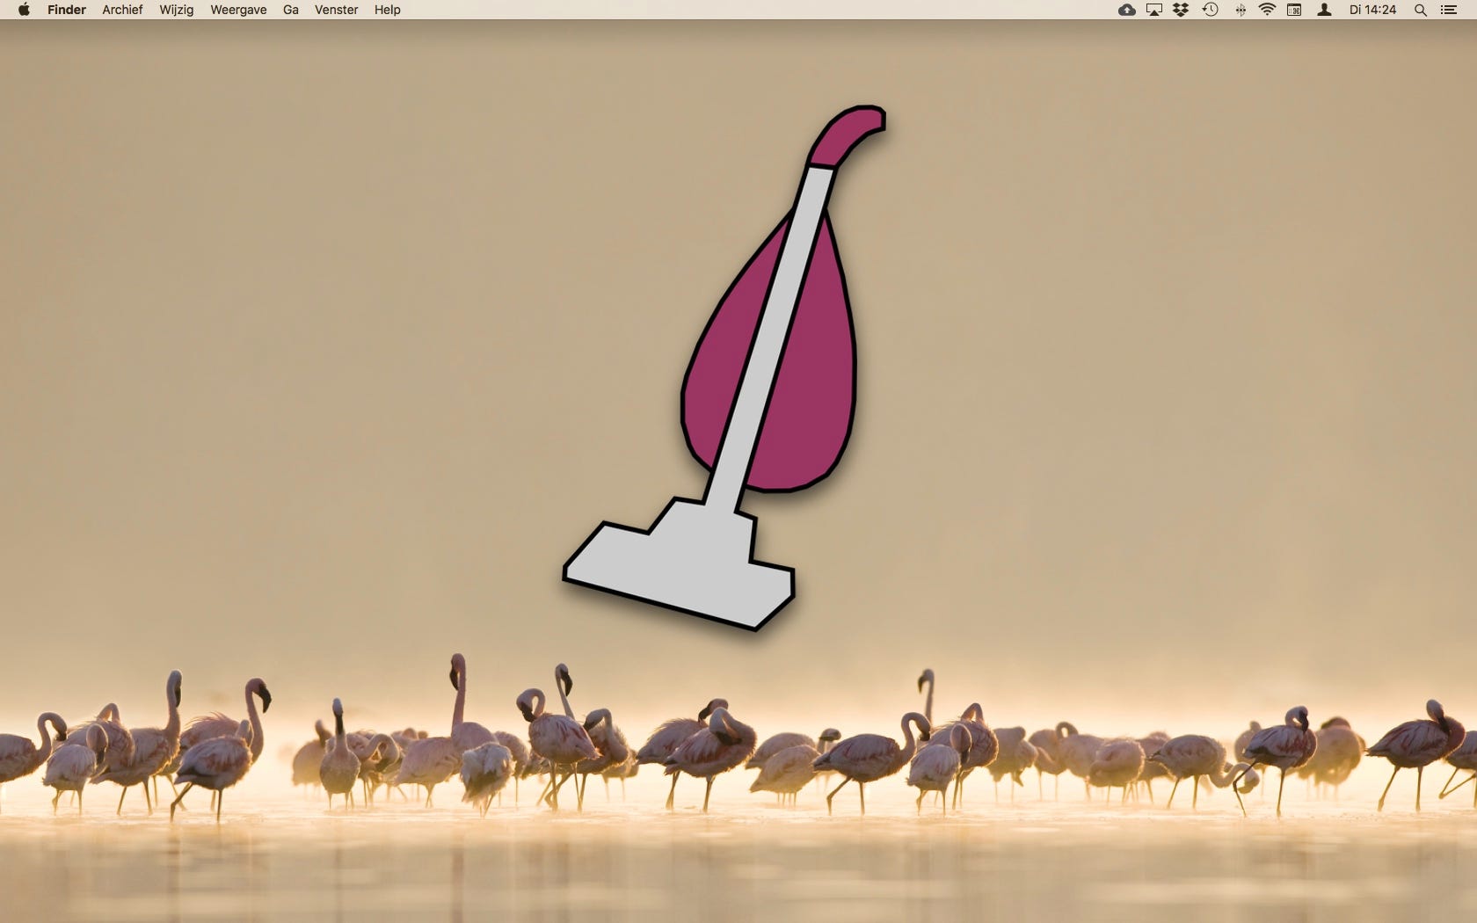Open the Finder menu
Screen dimensions: 1477x923
[67, 10]
